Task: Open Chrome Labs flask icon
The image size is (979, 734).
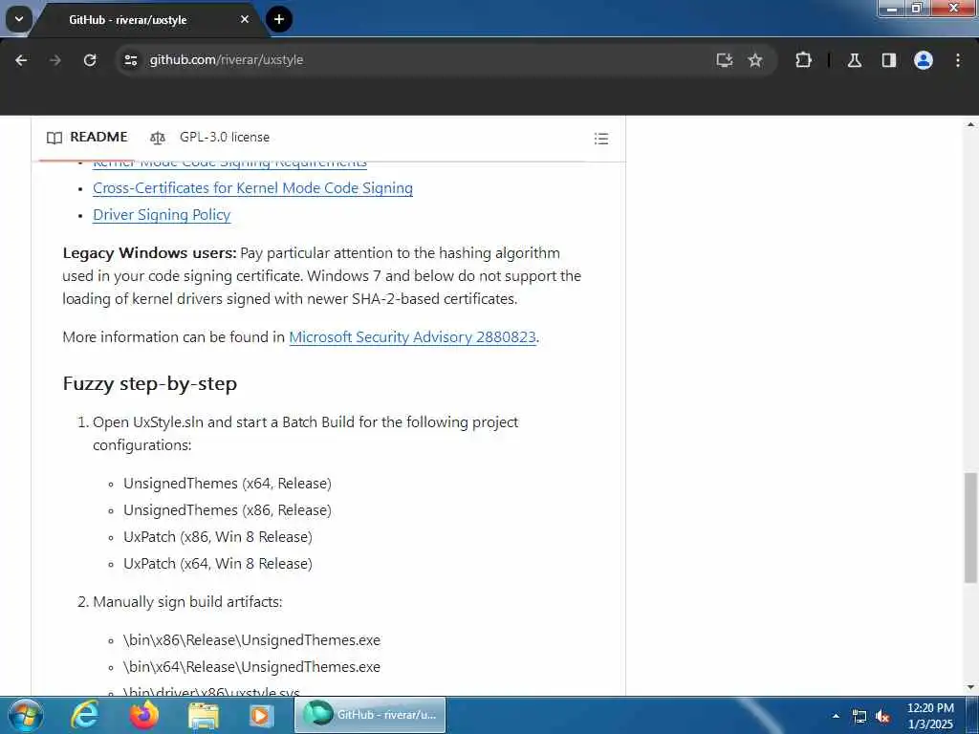Action: click(x=855, y=60)
